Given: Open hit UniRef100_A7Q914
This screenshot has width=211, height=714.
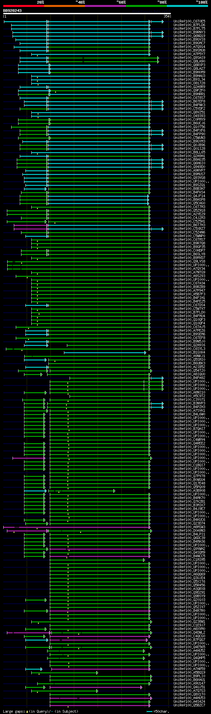Looking at the screenshot, I should (x=189, y=47).
